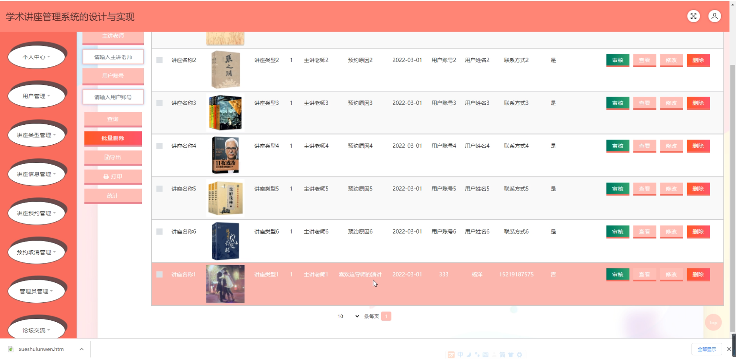Expand the 讲座信息管理 menu
The width and height of the screenshot is (736, 359).
(36, 174)
